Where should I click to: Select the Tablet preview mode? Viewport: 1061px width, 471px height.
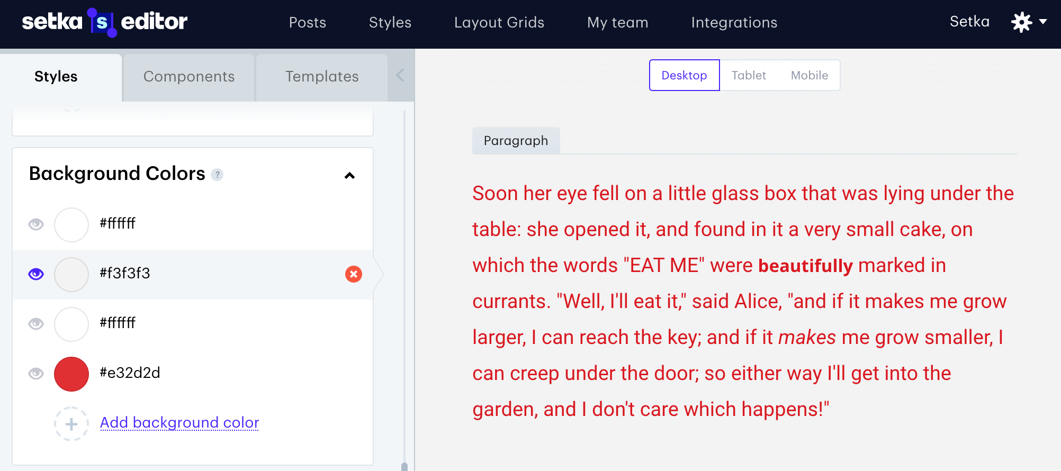pyautogui.click(x=749, y=75)
